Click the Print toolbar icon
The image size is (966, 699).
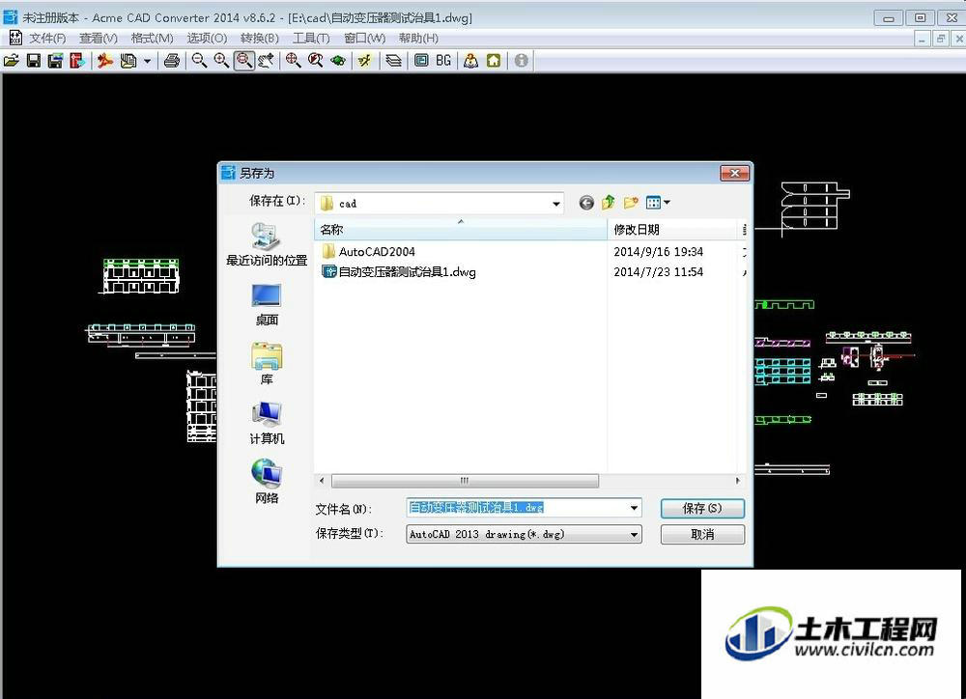(172, 61)
